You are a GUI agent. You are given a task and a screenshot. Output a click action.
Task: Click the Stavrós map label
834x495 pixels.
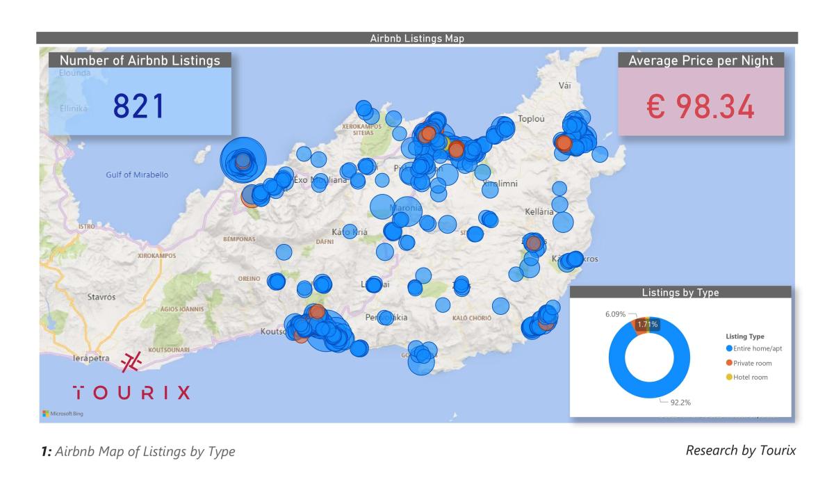coord(101,297)
